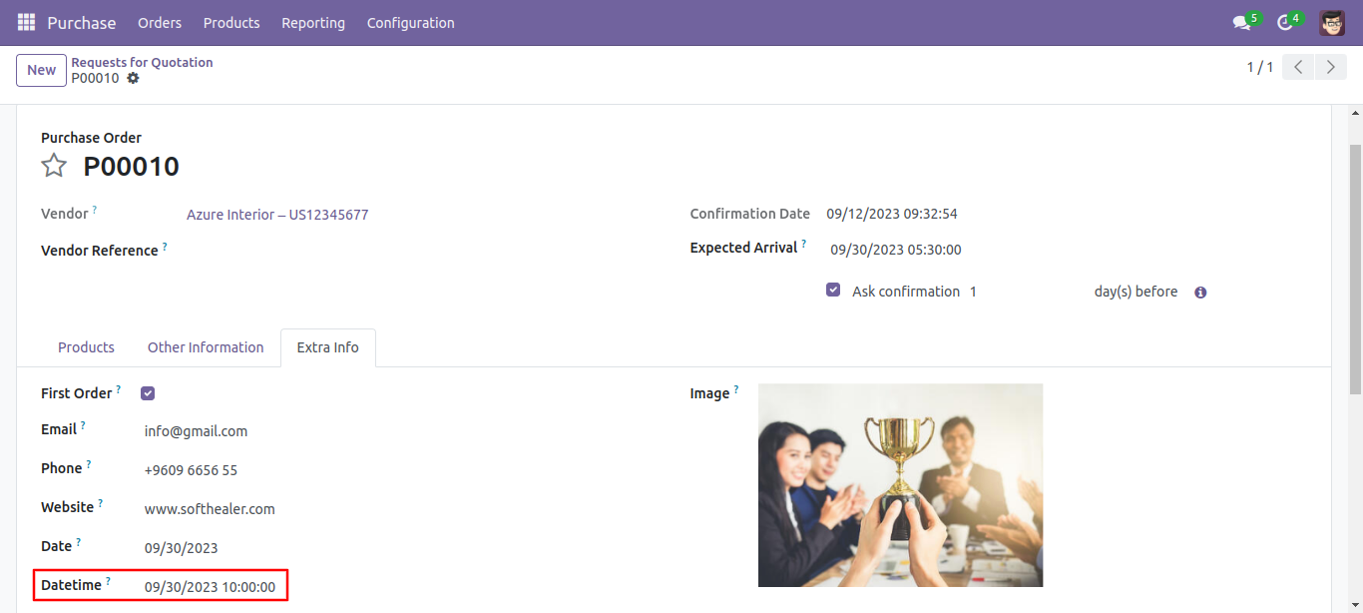
Task: Click the email info@gmail.com
Action: coord(196,431)
